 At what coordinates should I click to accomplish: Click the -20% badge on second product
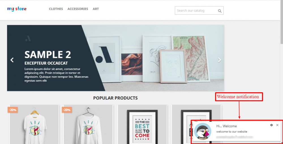pos(67,110)
